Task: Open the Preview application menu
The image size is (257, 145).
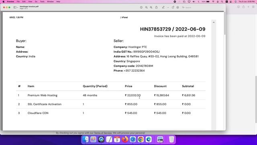Action: 10,2
